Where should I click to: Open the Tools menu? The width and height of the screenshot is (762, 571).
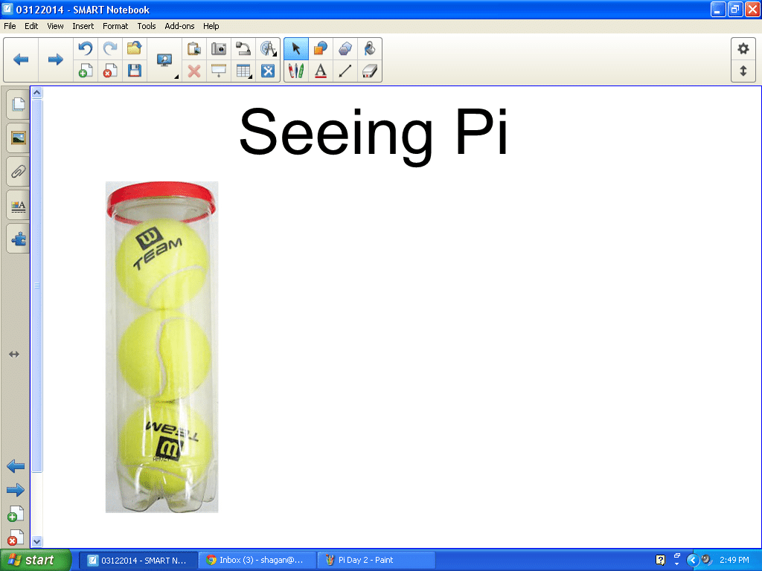[147, 26]
